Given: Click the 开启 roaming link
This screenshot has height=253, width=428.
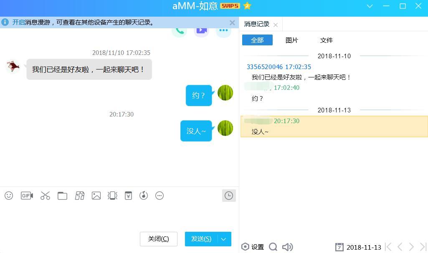Looking at the screenshot, I should coord(18,22).
